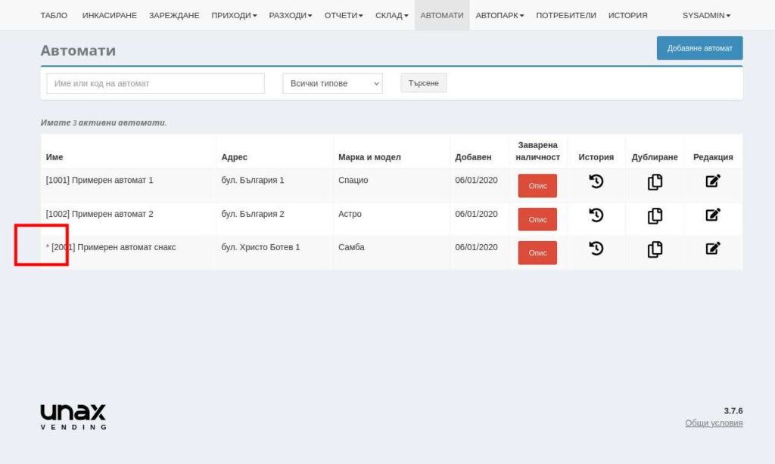Duplicate Примерен автомат 2 via copy icon
The width and height of the screenshot is (775, 464).
click(655, 215)
